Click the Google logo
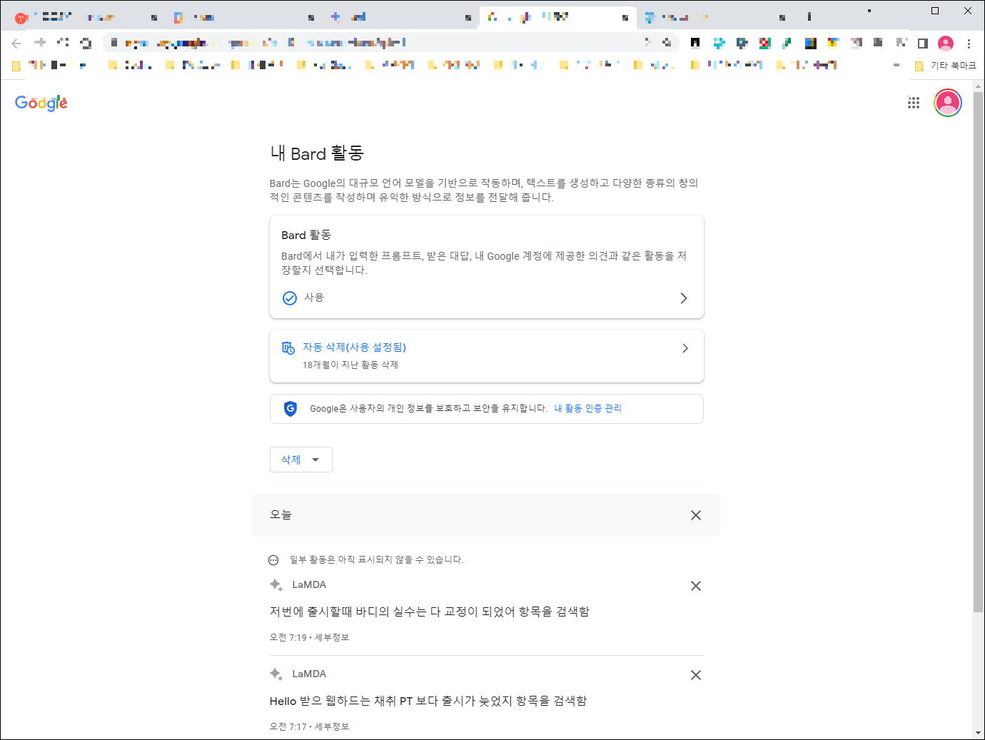This screenshot has width=985, height=740. (41, 103)
